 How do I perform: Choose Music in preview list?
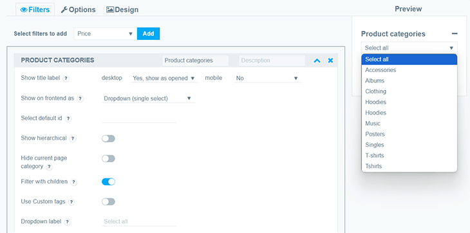(409, 124)
